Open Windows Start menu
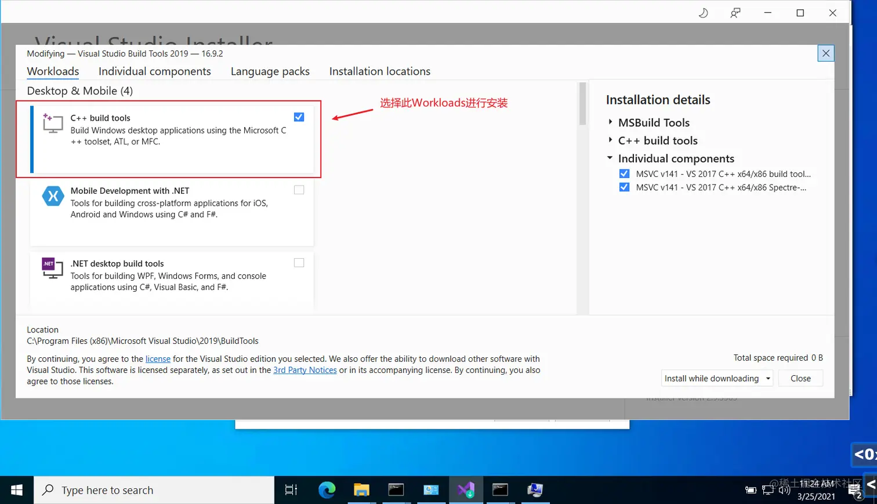 tap(17, 490)
